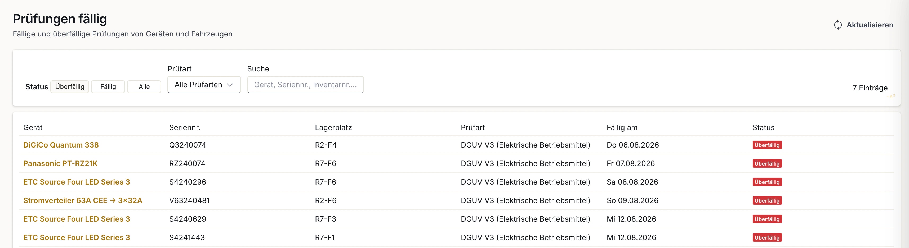
Task: Select the Überfällig status filter
Action: [x=69, y=87]
